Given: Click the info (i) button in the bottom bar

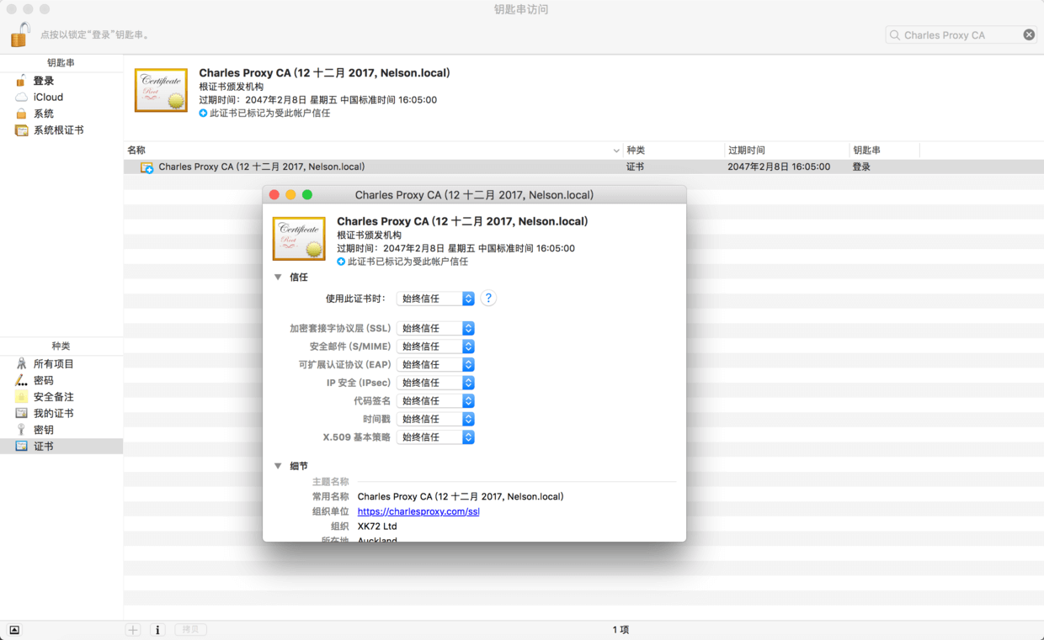Looking at the screenshot, I should pyautogui.click(x=157, y=630).
